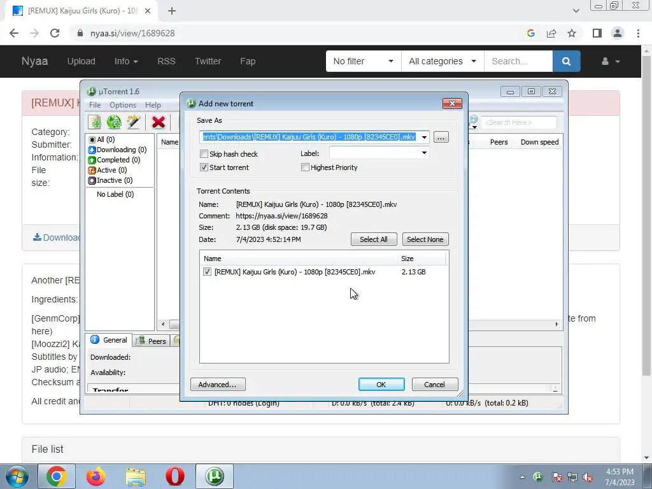Enable Highest Priority checkbox
This screenshot has height=489, width=652.
305,167
